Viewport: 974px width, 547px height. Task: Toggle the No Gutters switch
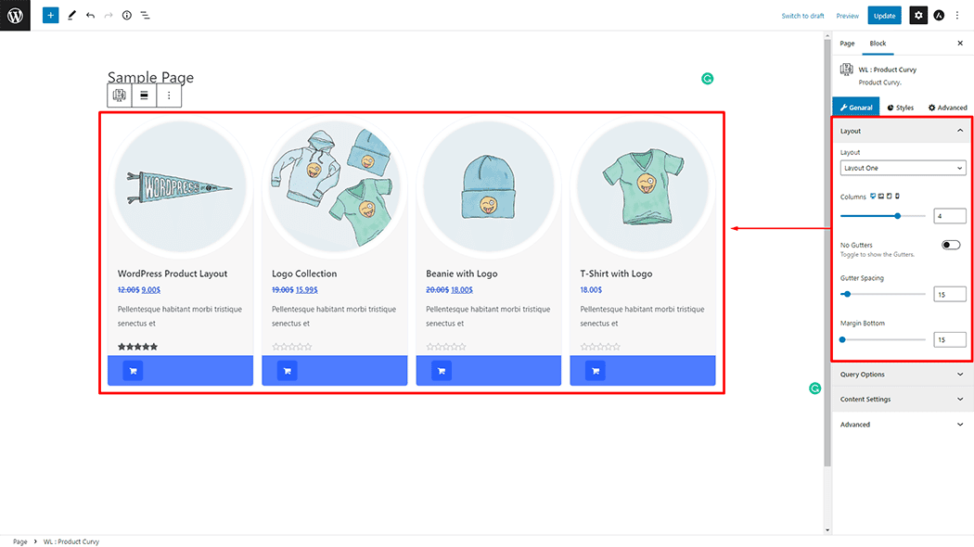(951, 245)
